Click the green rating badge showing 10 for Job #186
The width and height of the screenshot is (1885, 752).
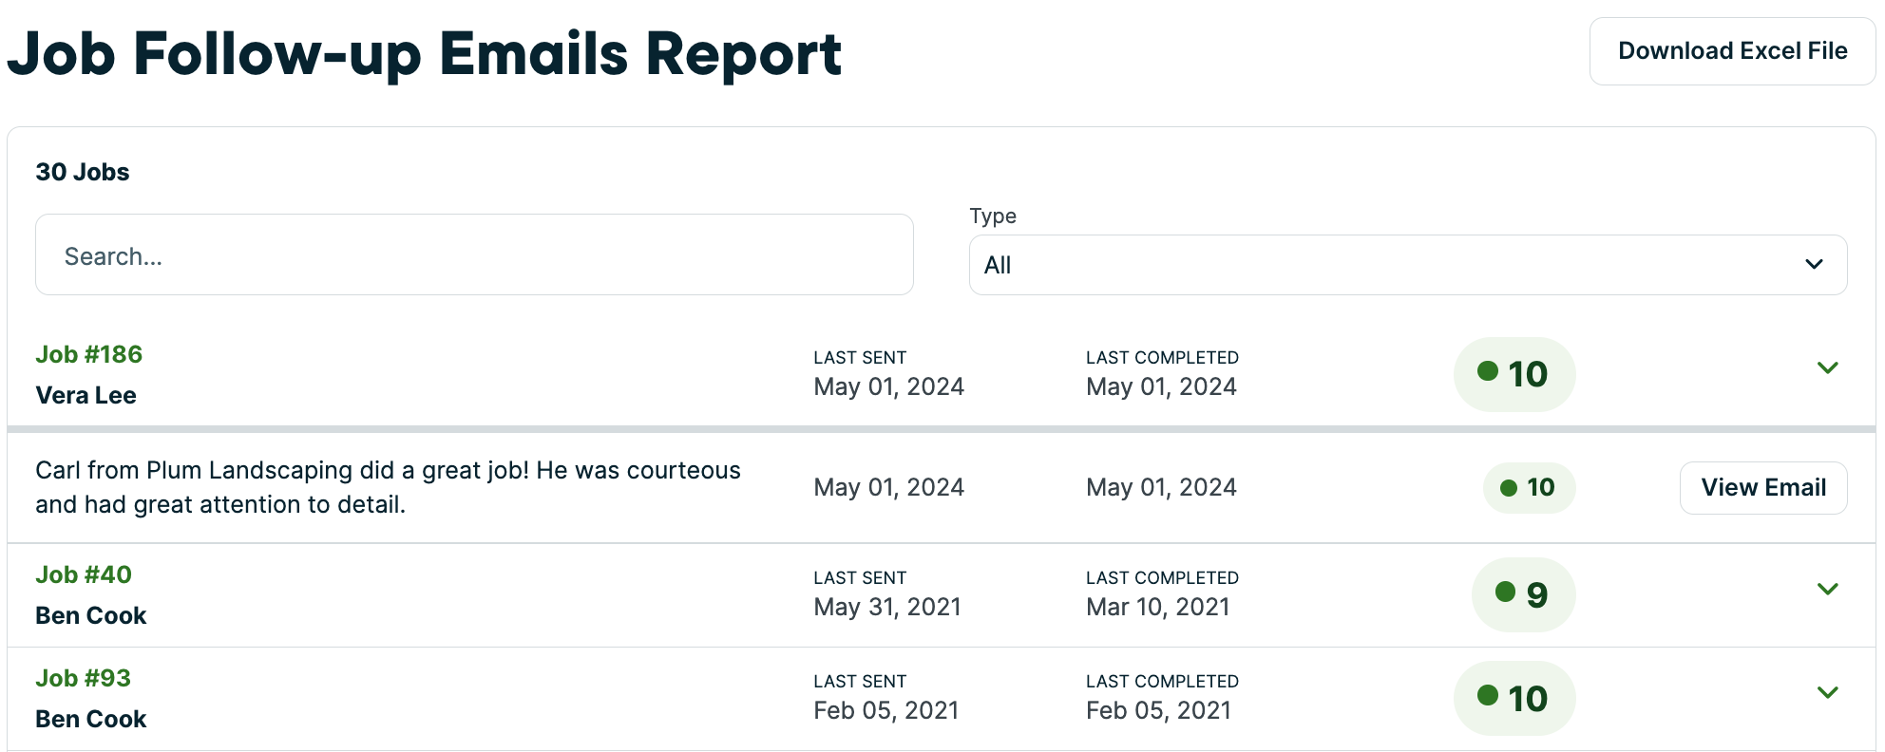pos(1514,374)
